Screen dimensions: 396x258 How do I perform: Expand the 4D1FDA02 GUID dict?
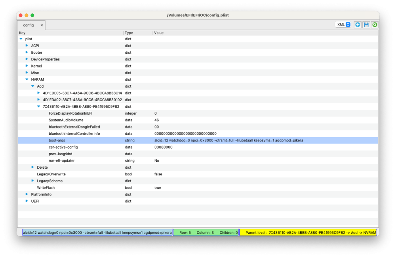coord(38,100)
